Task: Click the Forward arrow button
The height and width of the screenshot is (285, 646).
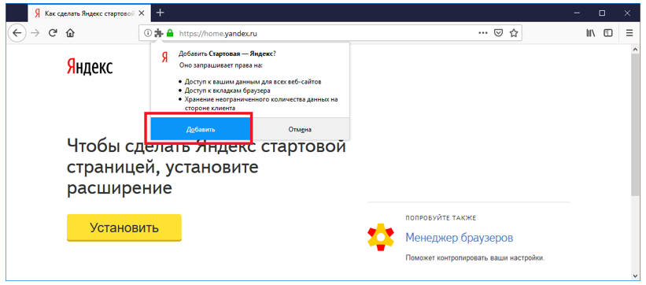Action: click(35, 33)
